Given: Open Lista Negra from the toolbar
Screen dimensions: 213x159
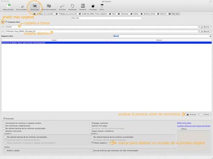Looking at the screenshot, I should [93, 7].
